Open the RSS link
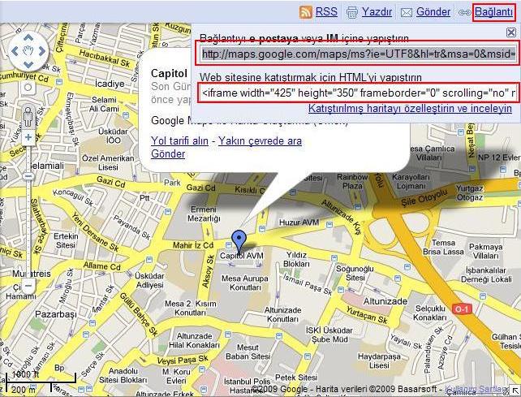 (326, 11)
